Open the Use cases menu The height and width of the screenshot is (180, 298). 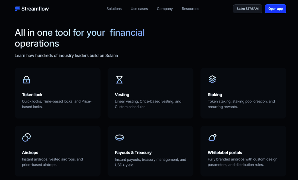tap(139, 9)
